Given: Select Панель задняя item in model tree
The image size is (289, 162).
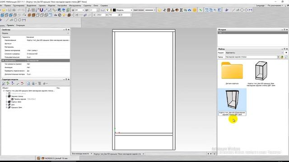Looking at the screenshot, I should [20, 99].
